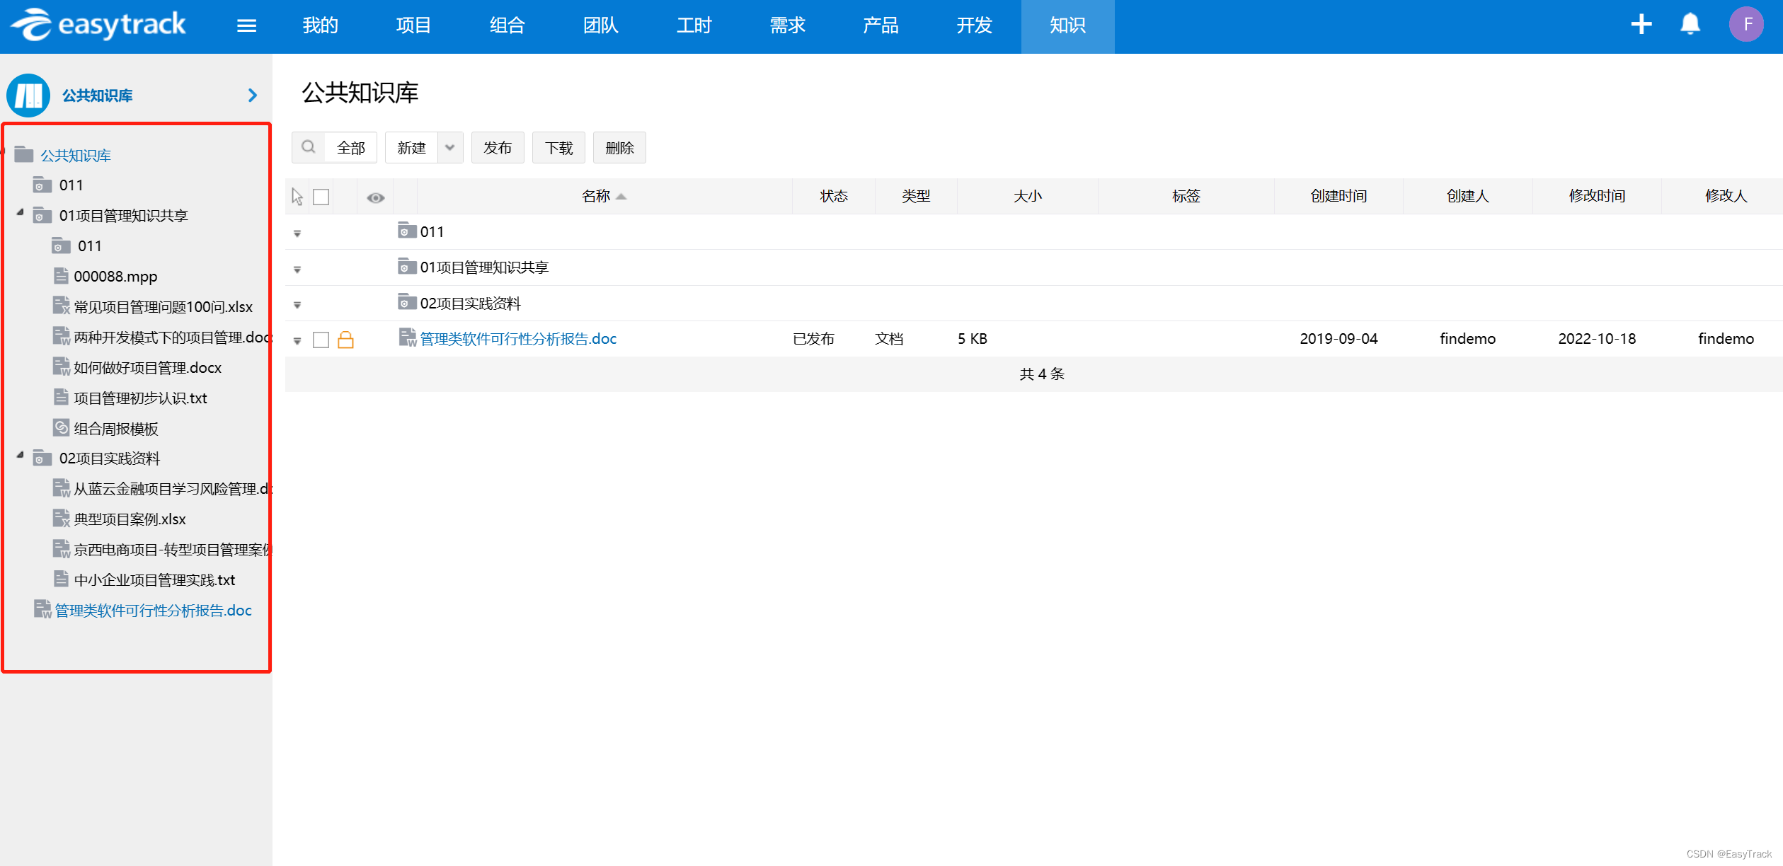Open row menu arrow for 011
The height and width of the screenshot is (866, 1783).
(297, 233)
